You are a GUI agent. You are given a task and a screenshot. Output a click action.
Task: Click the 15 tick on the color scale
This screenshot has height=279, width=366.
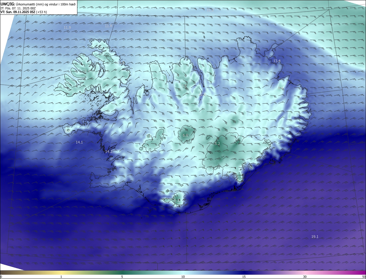click(244, 277)
